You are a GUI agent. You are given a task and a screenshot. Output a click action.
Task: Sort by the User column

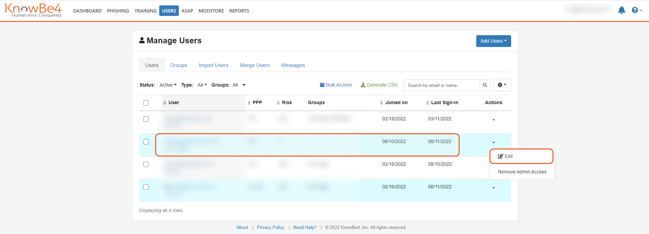pos(174,102)
